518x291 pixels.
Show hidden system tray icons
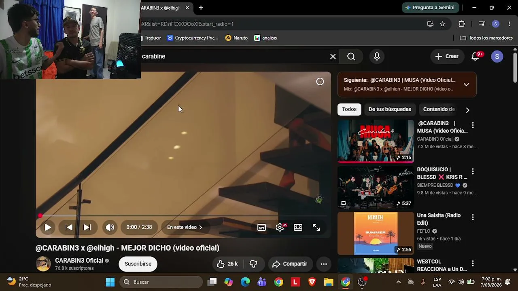(398, 282)
